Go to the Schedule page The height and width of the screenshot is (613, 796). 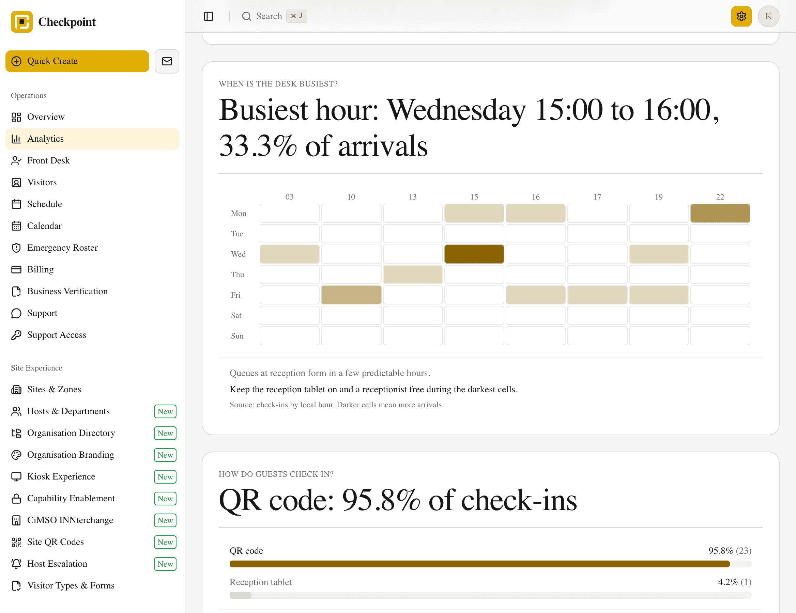92,204
